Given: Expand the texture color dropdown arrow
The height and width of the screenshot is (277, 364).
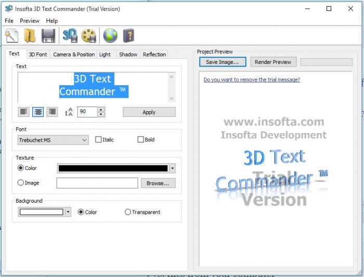Looking at the screenshot, I should 172,168.
